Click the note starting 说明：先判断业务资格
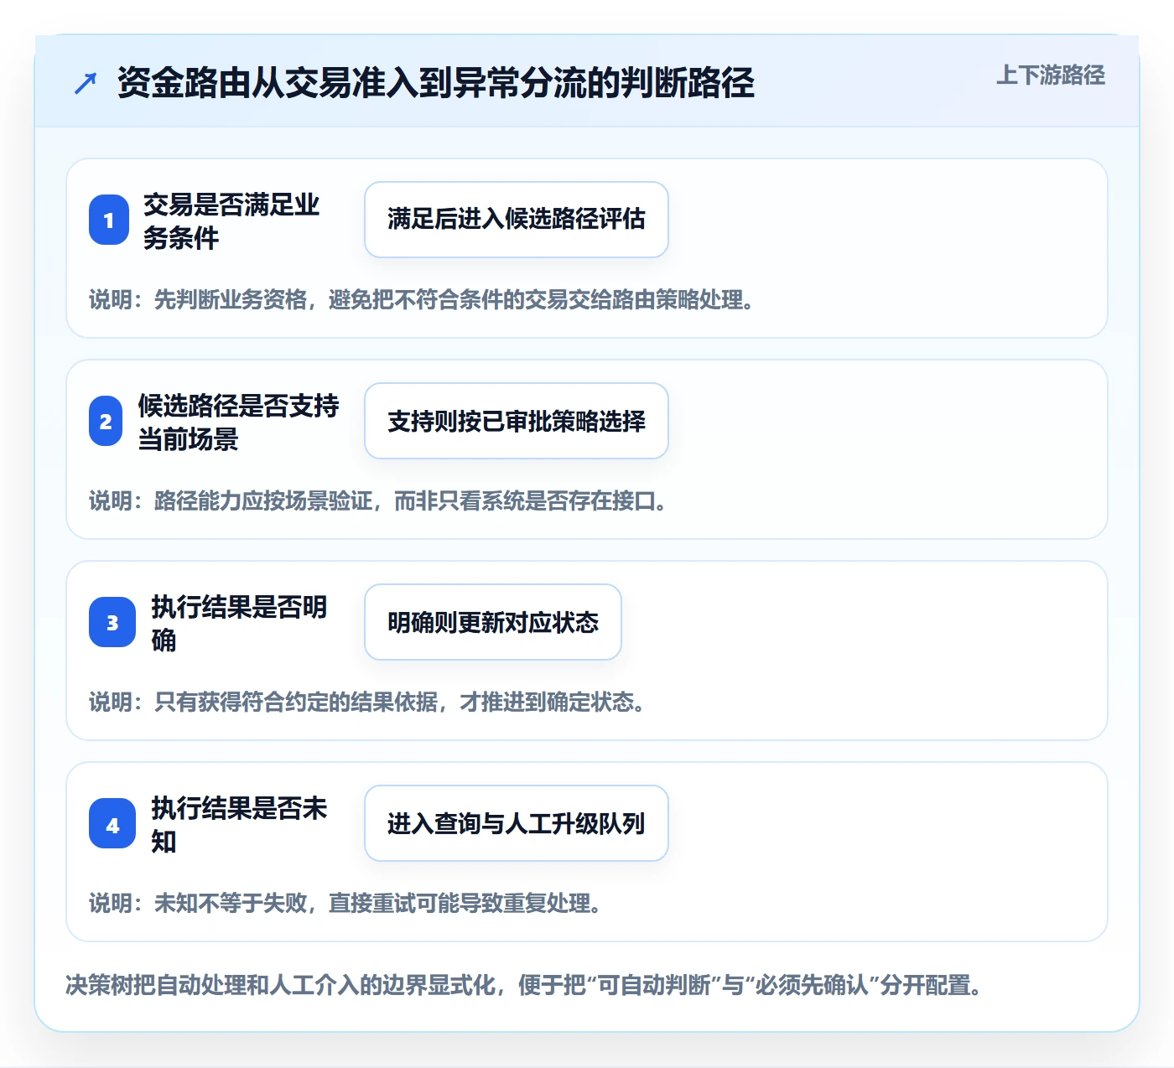The width and height of the screenshot is (1174, 1068). [422, 300]
